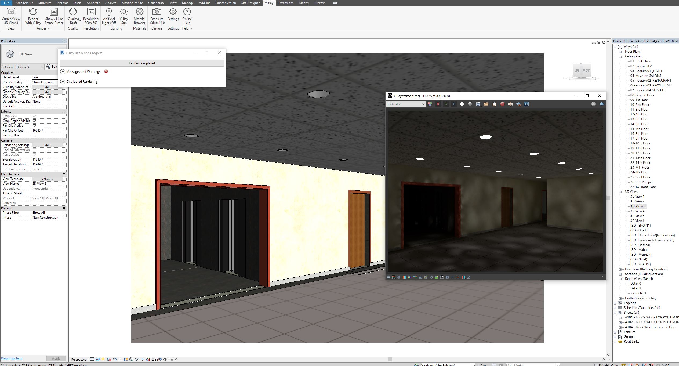Click the Stop render icon in frame buffer
The height and width of the screenshot is (366, 679).
(x=593, y=104)
